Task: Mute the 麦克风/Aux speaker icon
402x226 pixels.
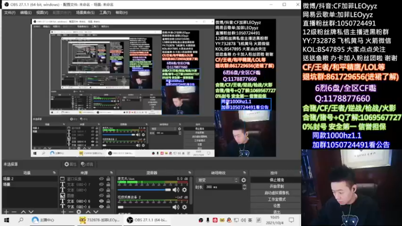Action: click(x=175, y=190)
